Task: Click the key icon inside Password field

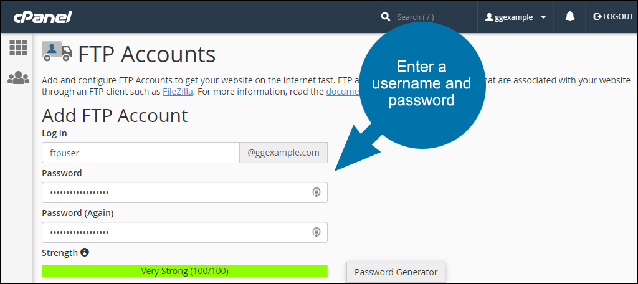Action: pyautogui.click(x=316, y=192)
